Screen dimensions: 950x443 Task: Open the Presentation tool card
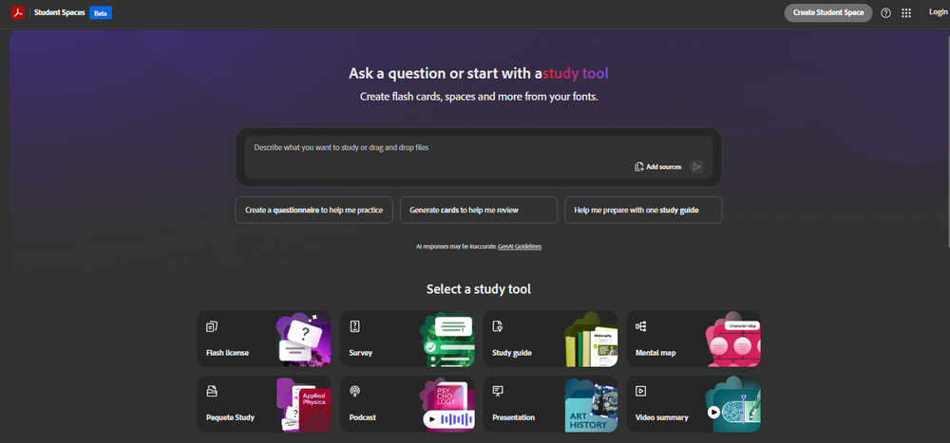[x=550, y=404]
